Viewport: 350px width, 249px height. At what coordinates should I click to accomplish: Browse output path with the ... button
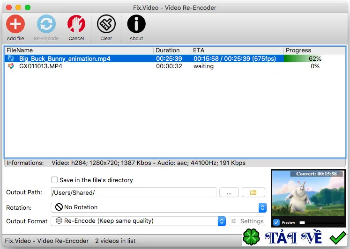[229, 192]
